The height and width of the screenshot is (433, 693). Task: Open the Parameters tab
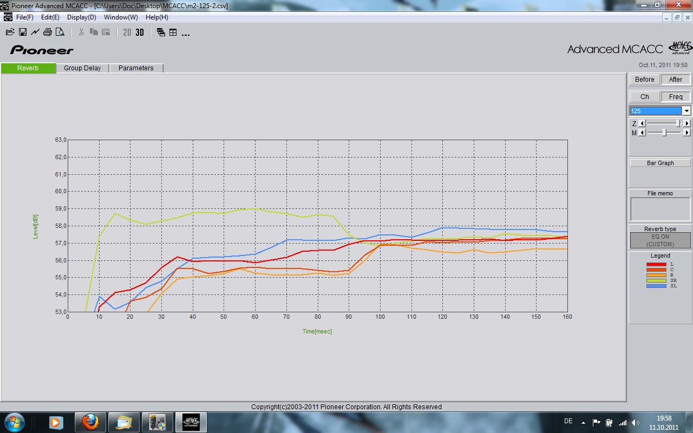[136, 68]
